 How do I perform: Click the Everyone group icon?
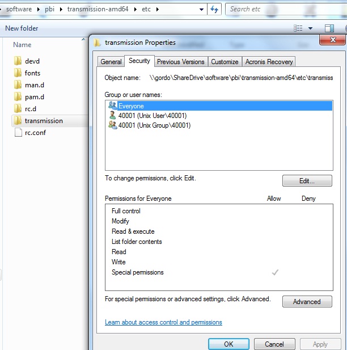(112, 106)
